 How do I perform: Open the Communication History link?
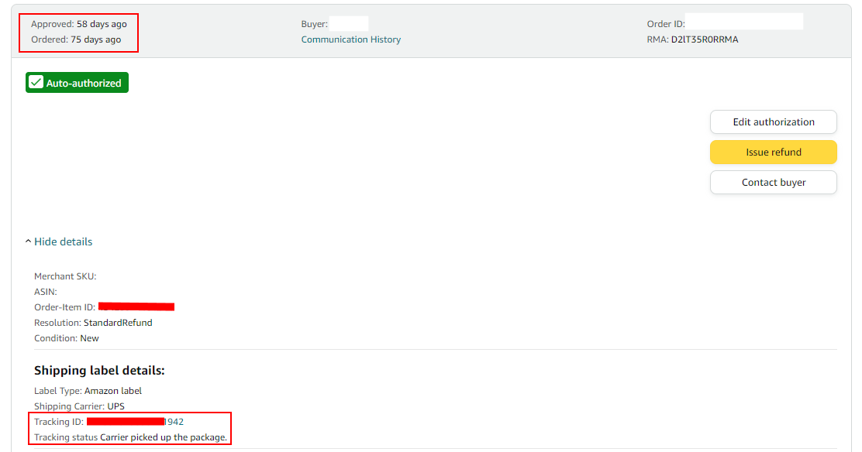(x=350, y=39)
